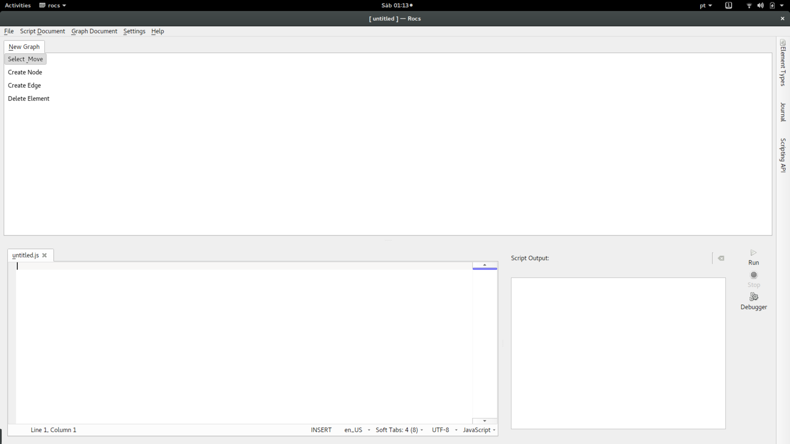Choose the Delete Element tool
790x444 pixels.
point(29,99)
